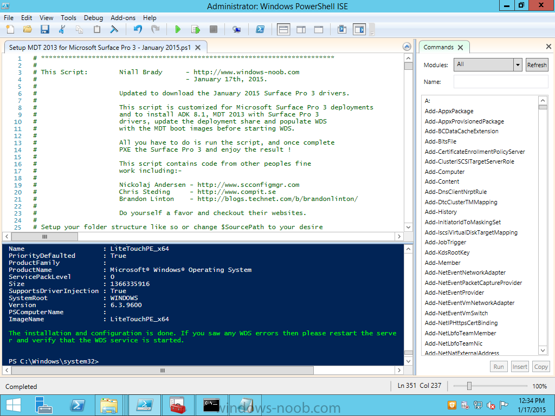Click the Insert button in Commands

[520, 367]
